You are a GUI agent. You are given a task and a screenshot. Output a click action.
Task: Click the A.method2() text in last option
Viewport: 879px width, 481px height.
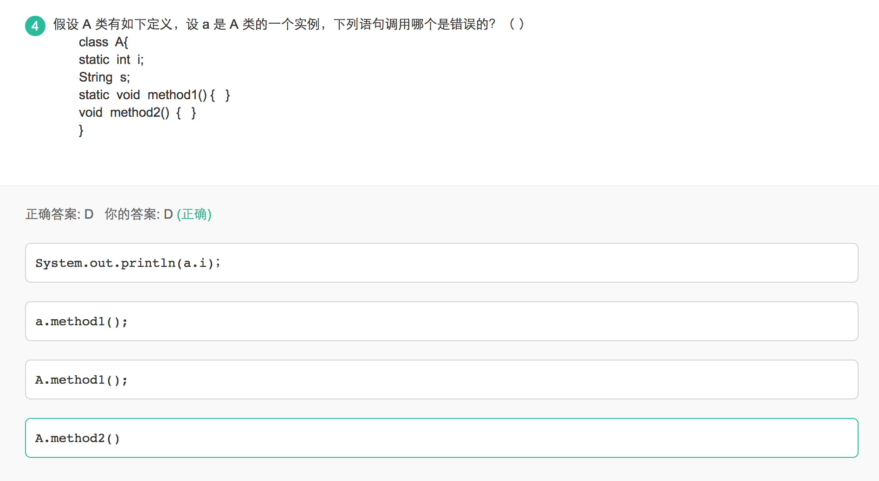(78, 438)
